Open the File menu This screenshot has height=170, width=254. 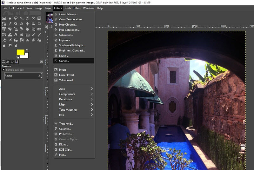5,8
